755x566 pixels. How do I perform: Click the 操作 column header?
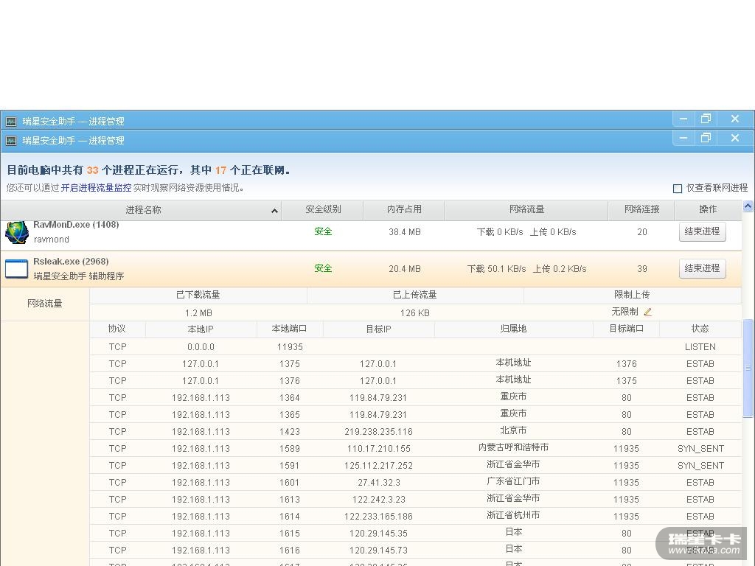click(x=708, y=209)
